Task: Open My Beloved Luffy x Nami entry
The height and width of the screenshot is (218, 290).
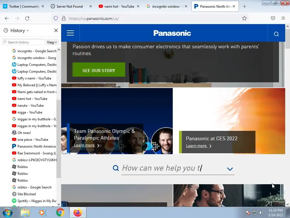Action: (34, 85)
